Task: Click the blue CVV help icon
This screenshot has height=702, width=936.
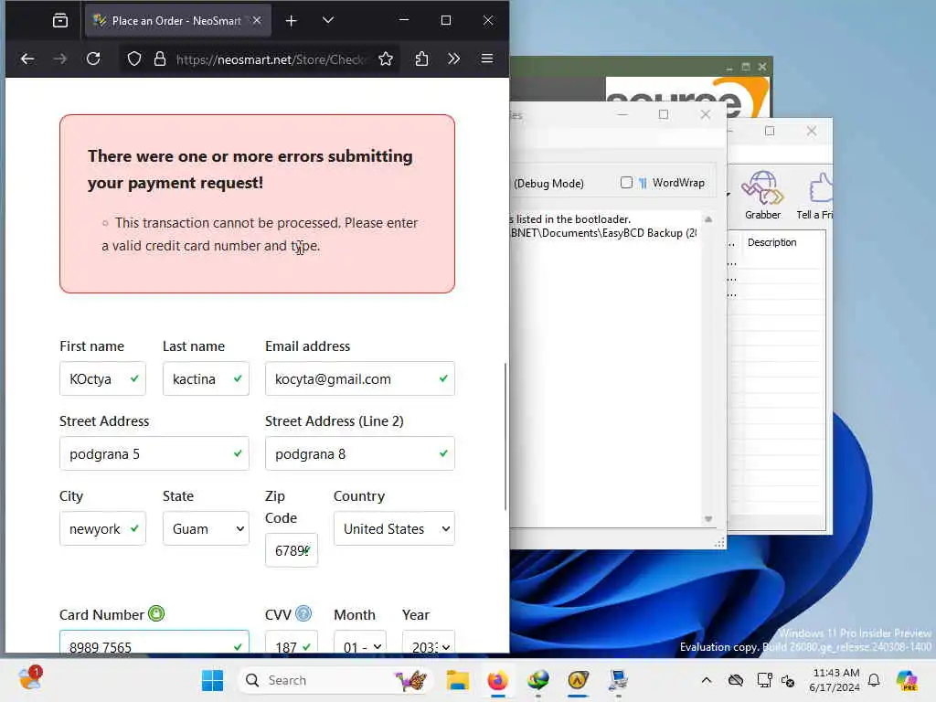Action: (x=303, y=613)
